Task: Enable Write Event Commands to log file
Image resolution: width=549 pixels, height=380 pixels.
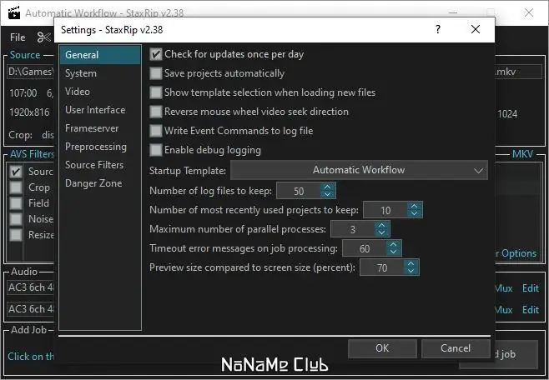Action: (156, 131)
